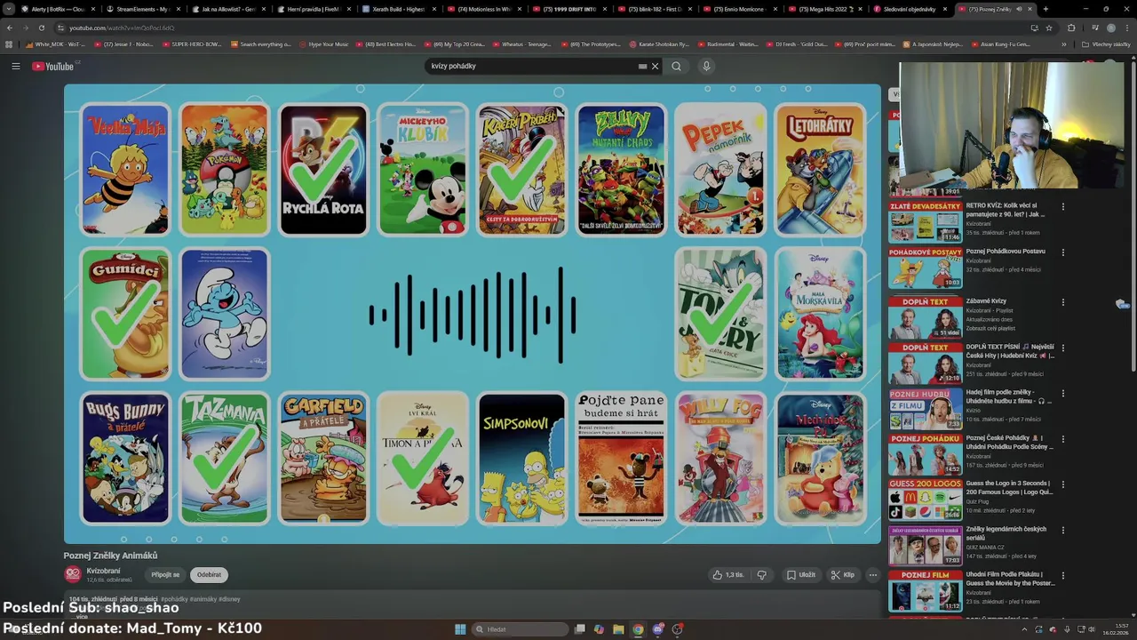Screen dimensions: 1137x640
Task: Open RETRO KVÍZ 90. let video thumbnail
Action: point(925,222)
